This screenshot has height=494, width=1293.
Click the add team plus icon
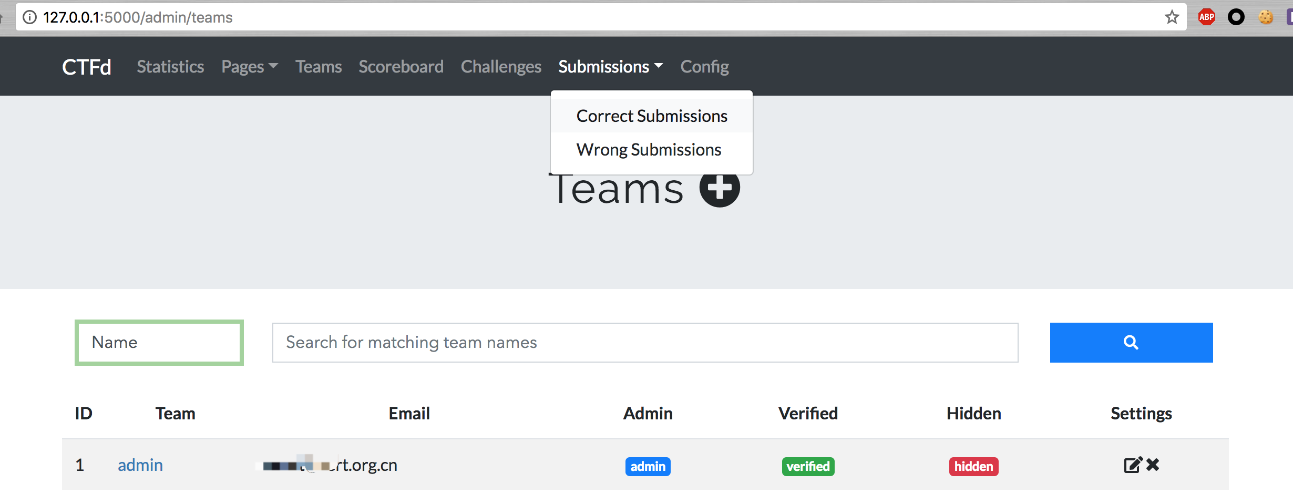(720, 188)
